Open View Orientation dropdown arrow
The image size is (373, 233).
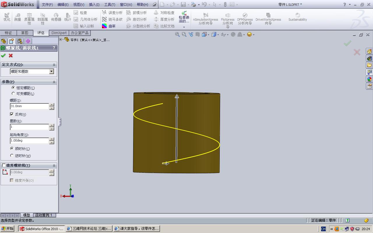208,35
